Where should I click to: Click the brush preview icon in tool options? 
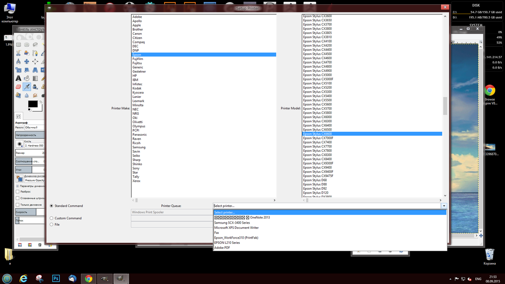19,144
